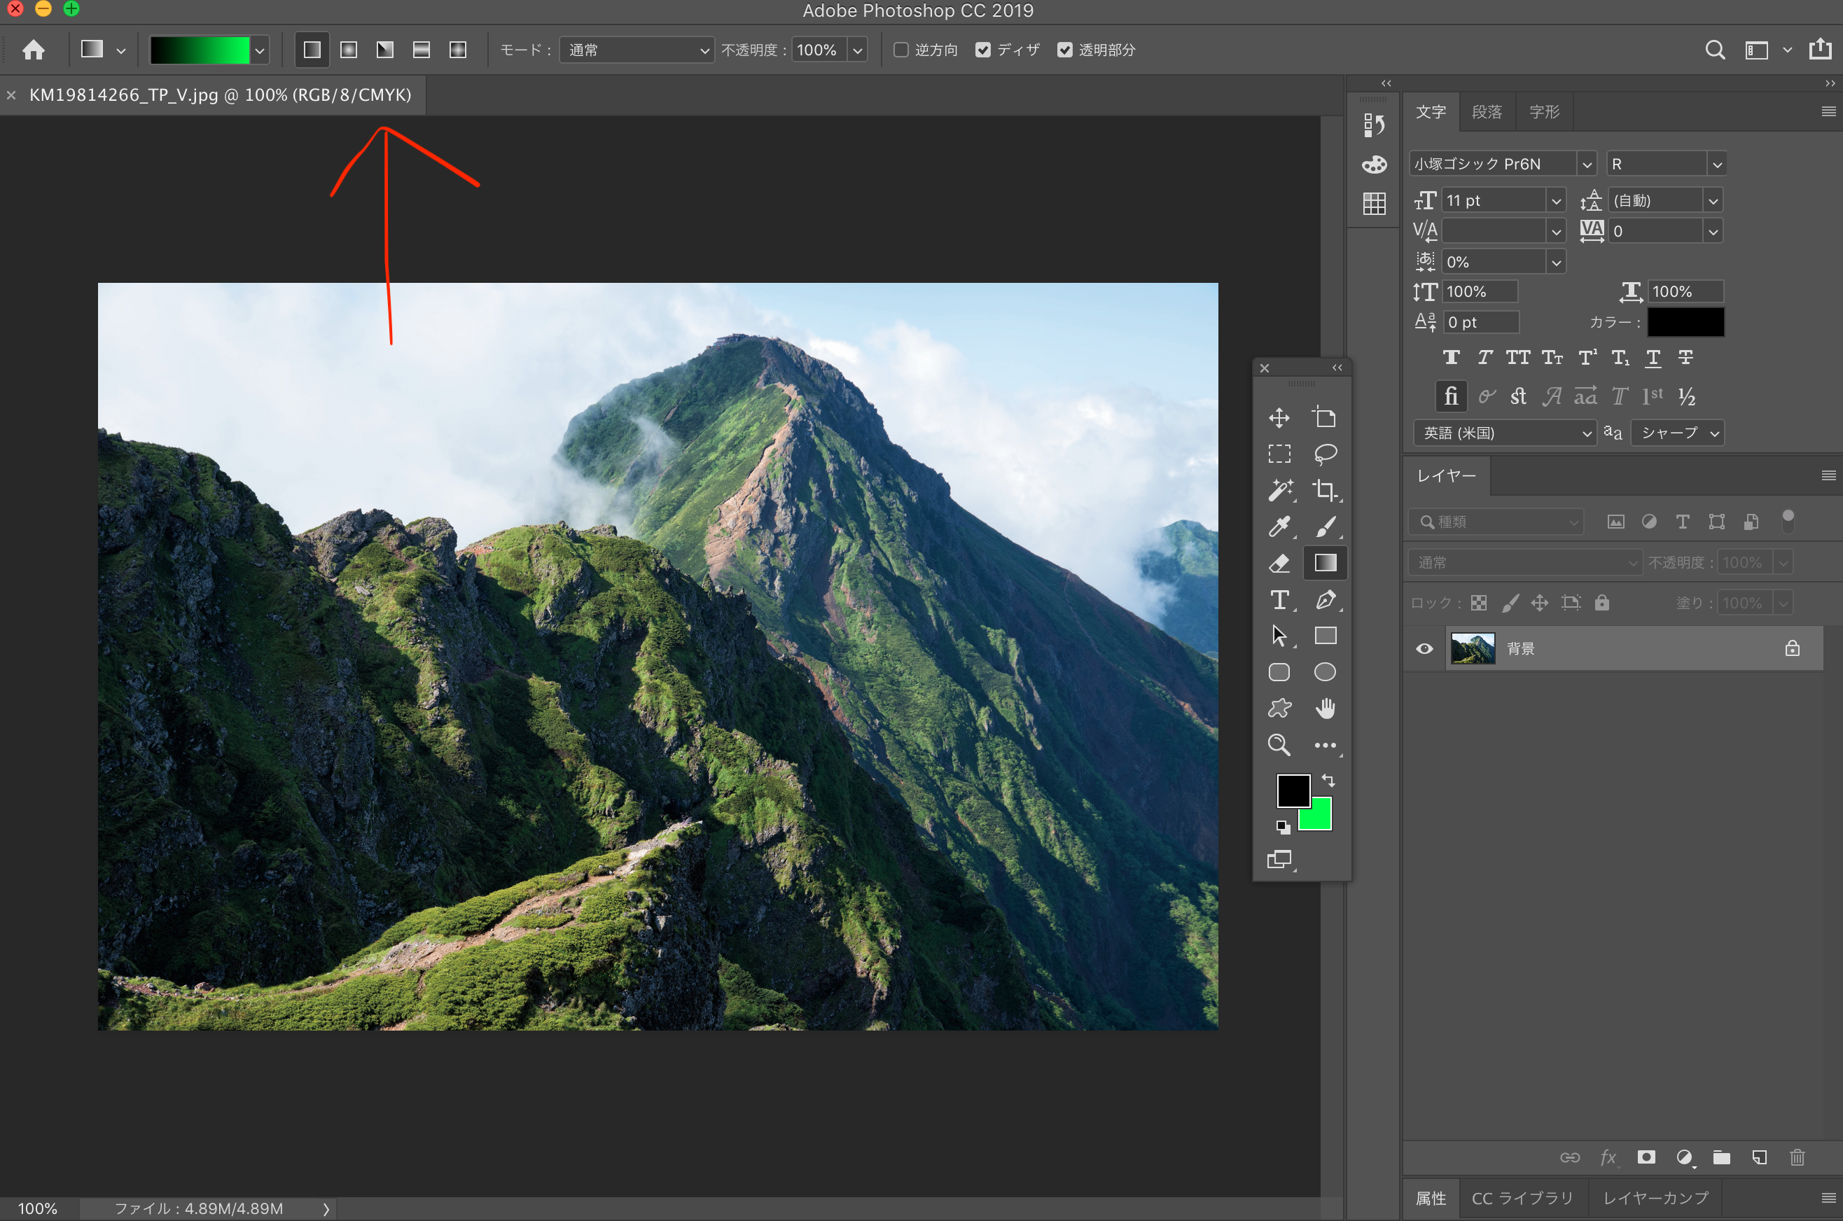This screenshot has width=1843, height=1221.
Task: Select the Hand tool
Action: (x=1324, y=709)
